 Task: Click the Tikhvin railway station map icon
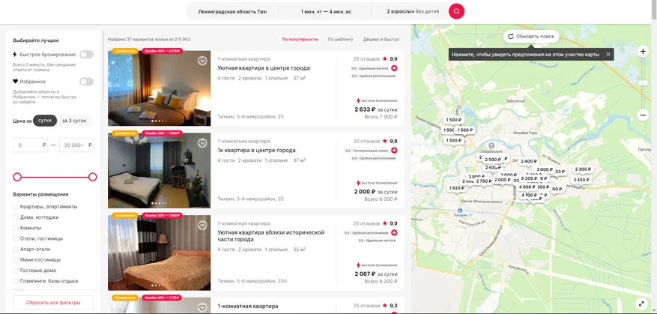point(460,210)
